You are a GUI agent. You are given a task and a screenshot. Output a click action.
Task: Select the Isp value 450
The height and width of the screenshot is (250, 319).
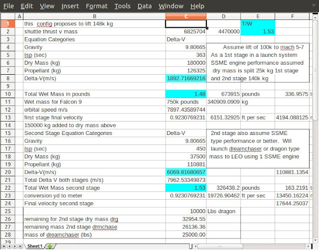coord(186,149)
